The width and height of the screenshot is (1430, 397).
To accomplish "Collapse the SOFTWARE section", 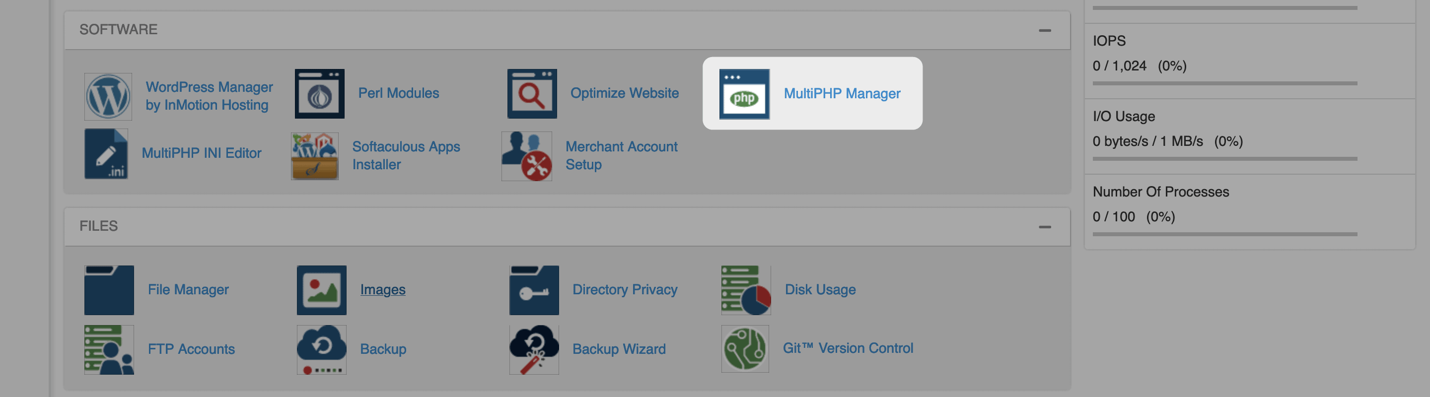I will (1045, 30).
